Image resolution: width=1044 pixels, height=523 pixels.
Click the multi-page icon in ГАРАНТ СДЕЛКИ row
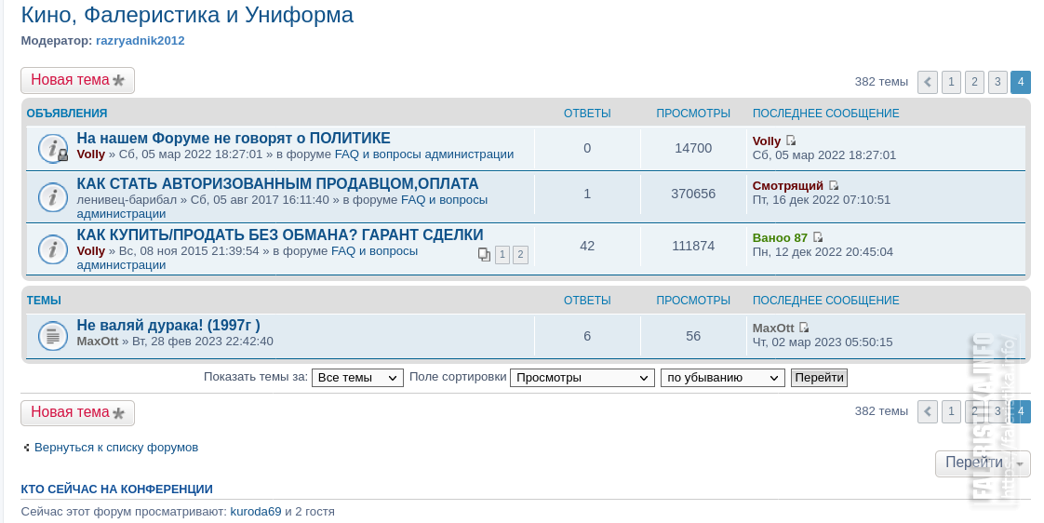point(484,254)
